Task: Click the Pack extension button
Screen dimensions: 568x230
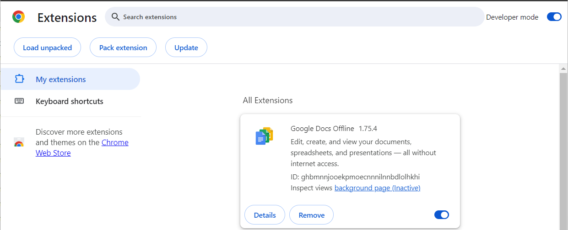Action: click(x=123, y=47)
